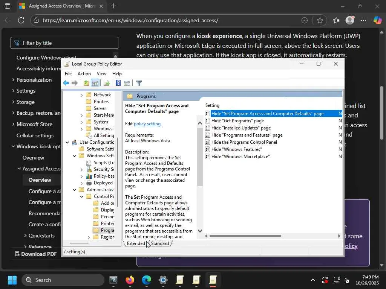Open the Action menu
Viewport: 386px width, 289px height.
pyautogui.click(x=84, y=73)
